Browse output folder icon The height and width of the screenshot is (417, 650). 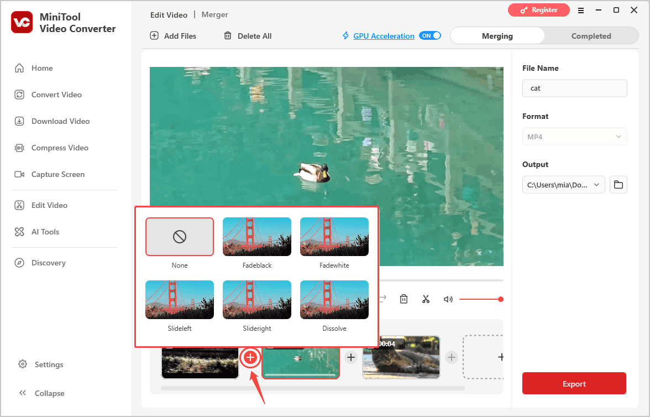tap(618, 185)
